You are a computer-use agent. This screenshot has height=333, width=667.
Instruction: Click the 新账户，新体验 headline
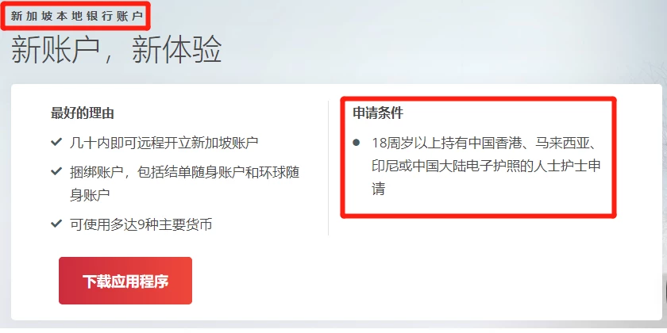point(116,50)
